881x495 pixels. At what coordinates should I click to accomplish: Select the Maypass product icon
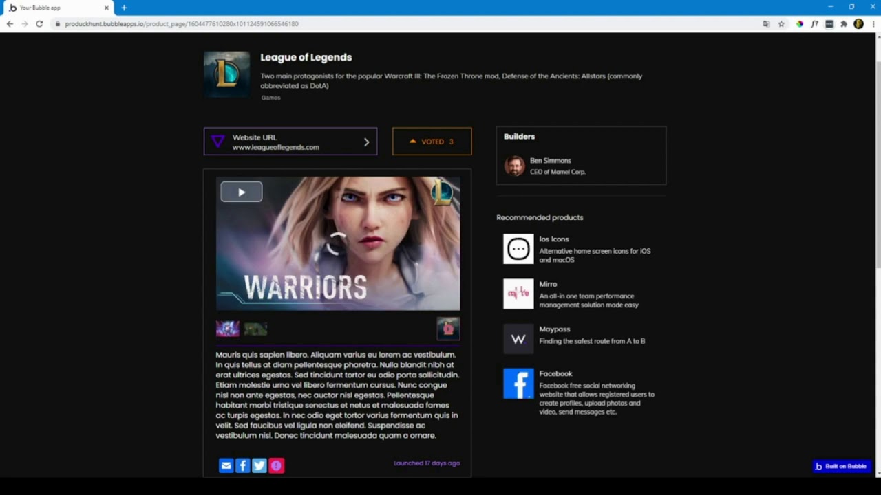518,339
